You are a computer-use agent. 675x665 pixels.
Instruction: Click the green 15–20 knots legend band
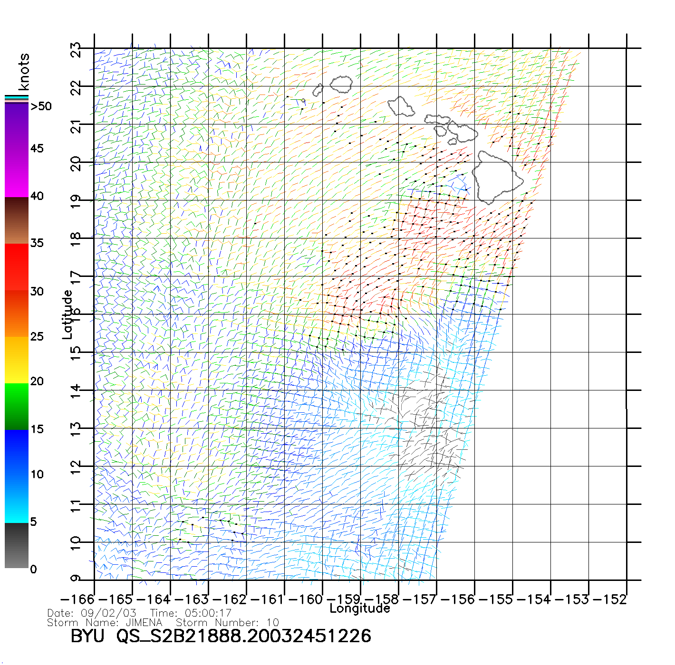pyautogui.click(x=17, y=406)
